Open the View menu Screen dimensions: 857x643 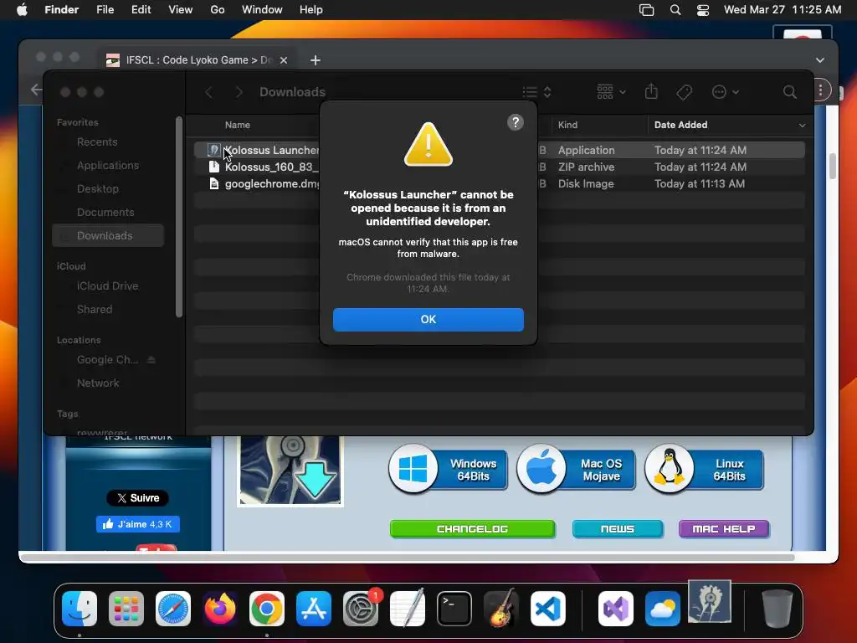click(x=181, y=10)
